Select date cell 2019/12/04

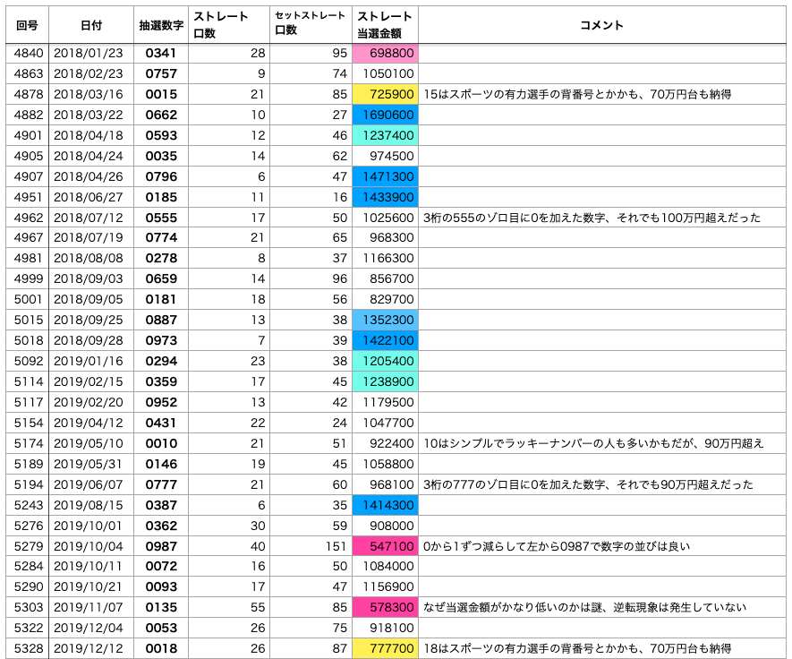(x=91, y=629)
